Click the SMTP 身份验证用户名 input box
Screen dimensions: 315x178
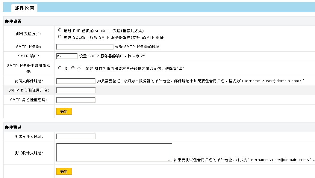point(76,90)
